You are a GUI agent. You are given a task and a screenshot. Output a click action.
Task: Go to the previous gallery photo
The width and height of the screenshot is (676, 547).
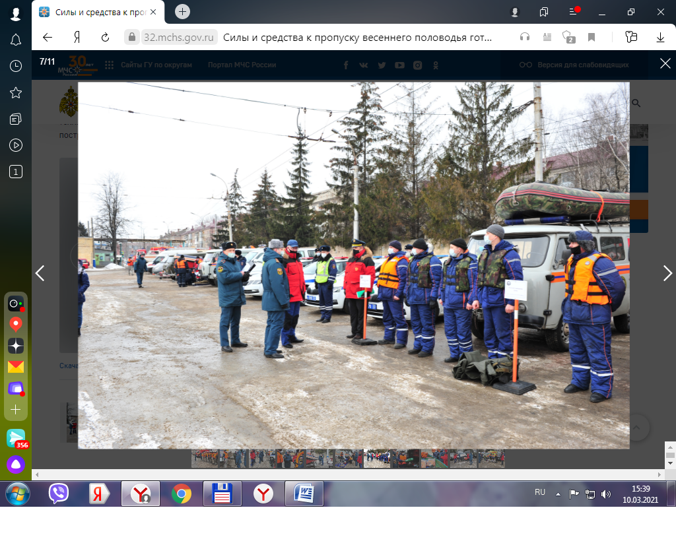(40, 273)
